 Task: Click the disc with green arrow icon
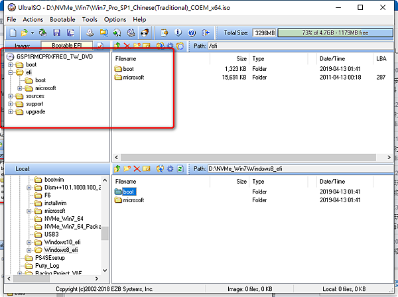[x=117, y=32]
